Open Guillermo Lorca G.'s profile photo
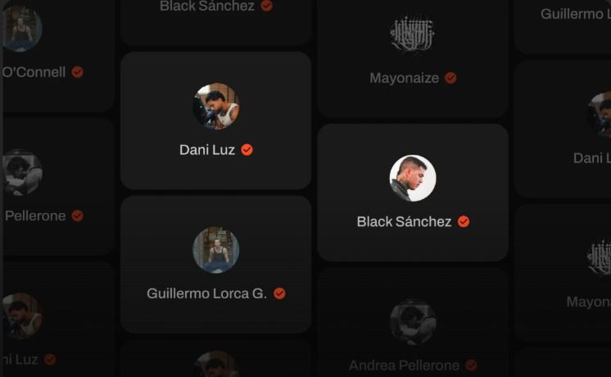611x377 pixels. (x=216, y=250)
